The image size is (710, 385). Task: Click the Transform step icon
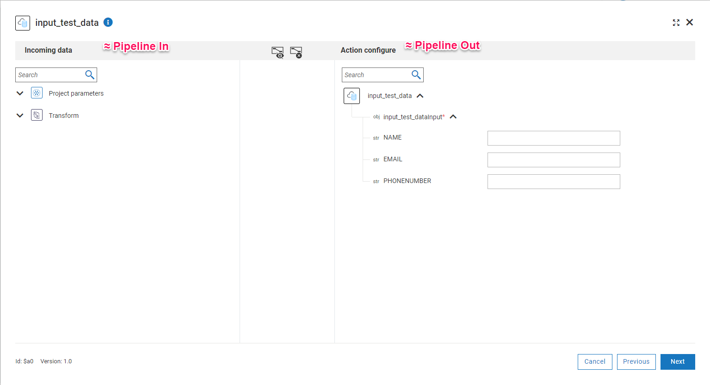pos(37,115)
